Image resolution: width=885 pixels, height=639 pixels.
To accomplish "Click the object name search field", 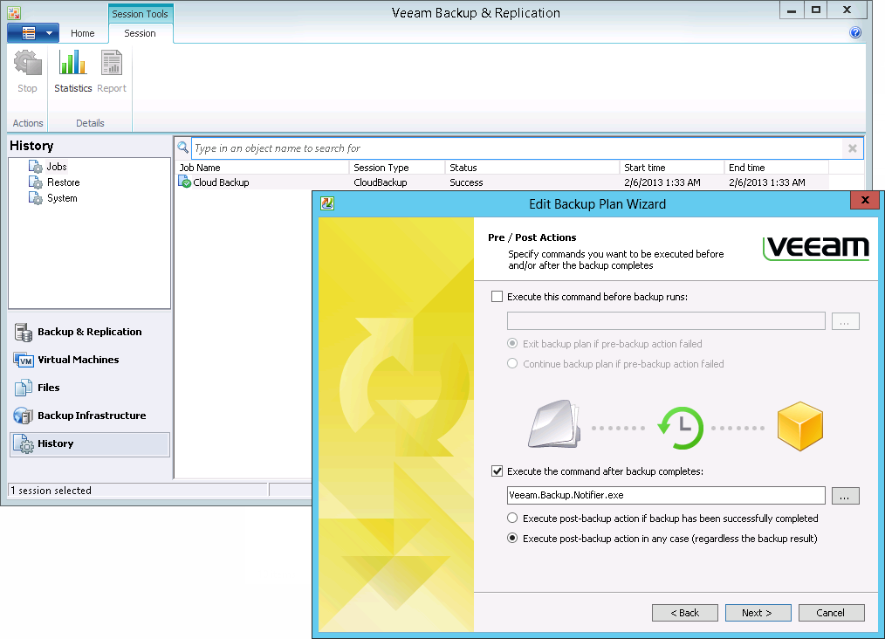I will click(517, 148).
